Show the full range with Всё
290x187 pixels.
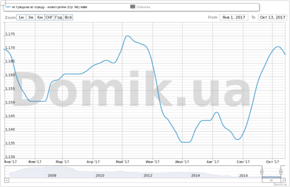pyautogui.click(x=68, y=18)
